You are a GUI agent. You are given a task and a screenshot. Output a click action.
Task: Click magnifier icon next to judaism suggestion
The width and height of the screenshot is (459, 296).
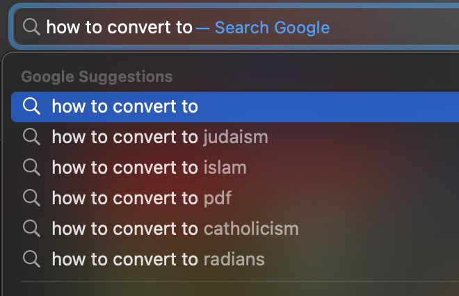31,137
